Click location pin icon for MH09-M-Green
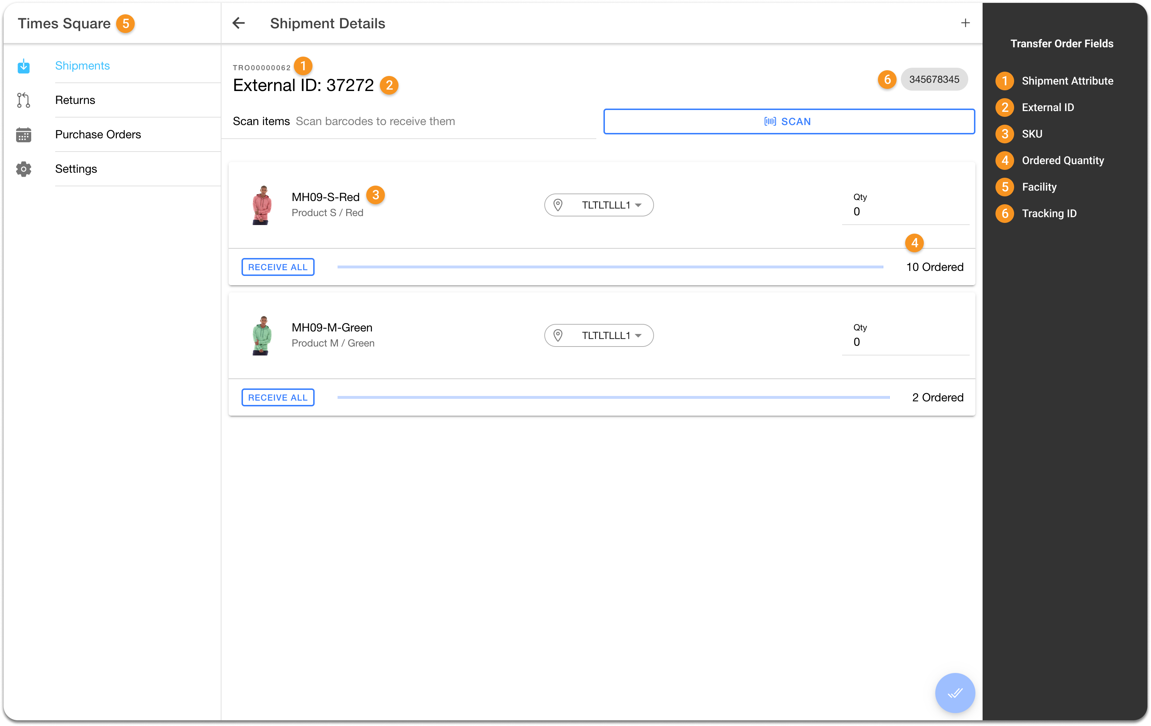The width and height of the screenshot is (1151, 726). [557, 335]
